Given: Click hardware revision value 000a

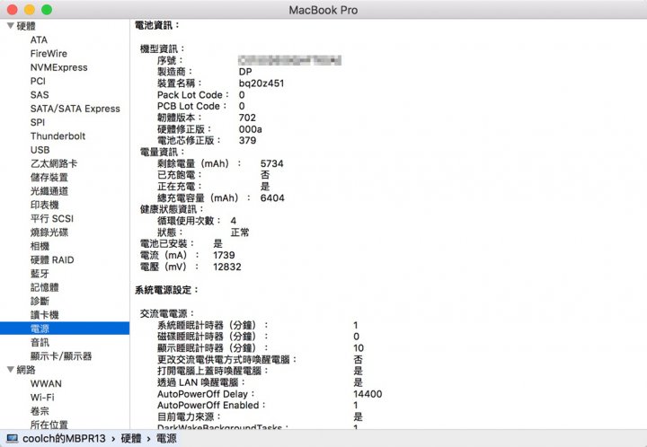Looking at the screenshot, I should pos(250,129).
